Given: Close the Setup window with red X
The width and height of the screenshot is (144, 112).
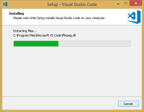Looking at the screenshot, I should click(x=136, y=3).
